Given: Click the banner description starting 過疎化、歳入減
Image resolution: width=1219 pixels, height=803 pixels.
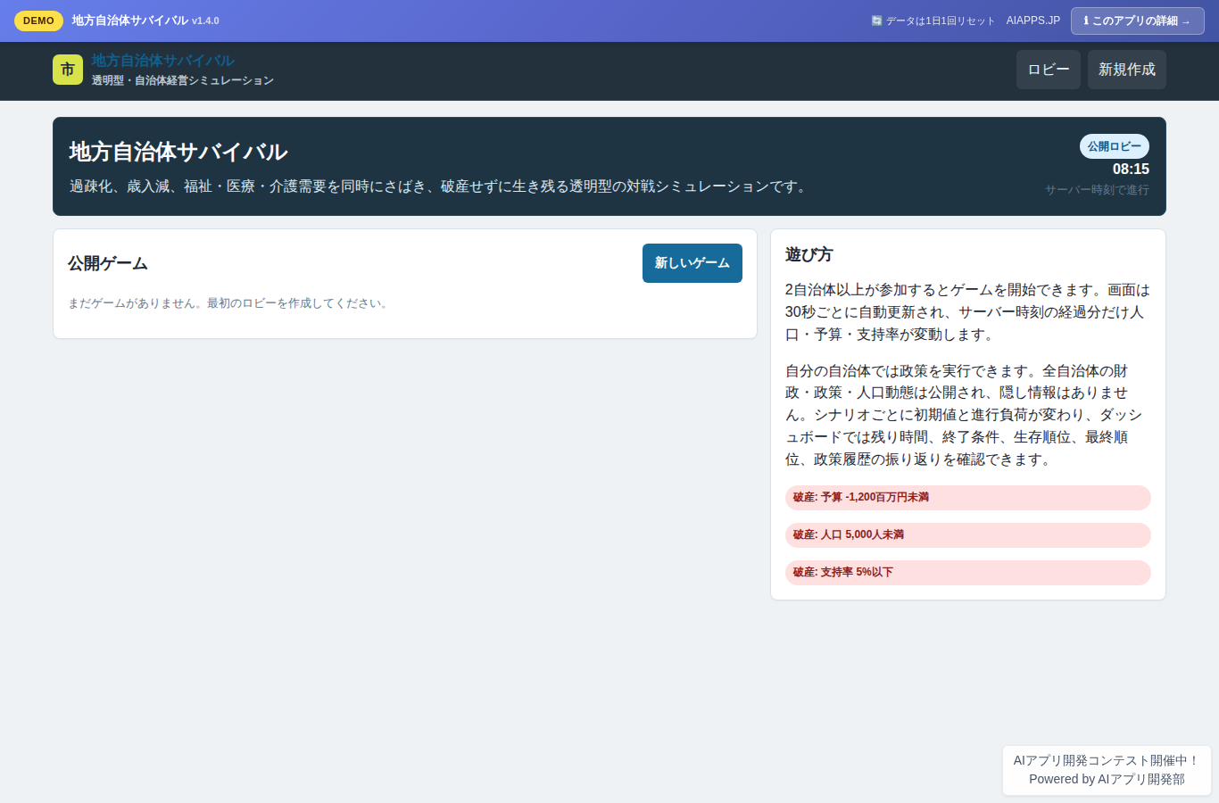Looking at the screenshot, I should coord(440,186).
